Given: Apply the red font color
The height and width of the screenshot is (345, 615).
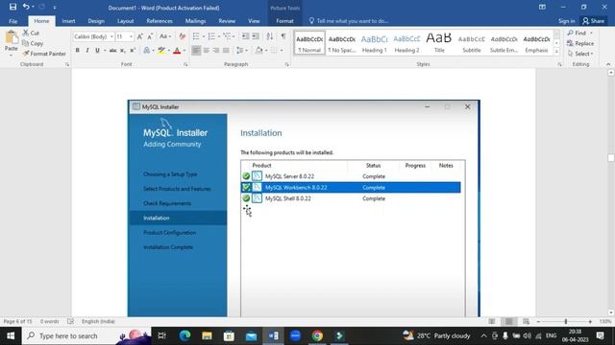Looking at the screenshot, I should [x=177, y=50].
